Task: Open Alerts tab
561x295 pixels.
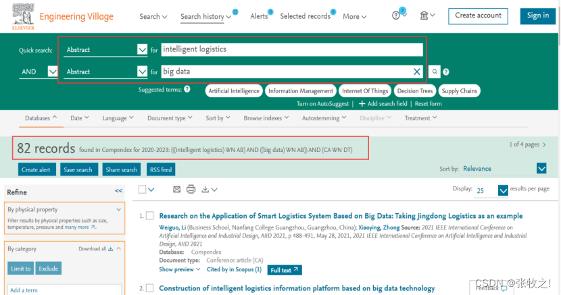Action: click(259, 16)
